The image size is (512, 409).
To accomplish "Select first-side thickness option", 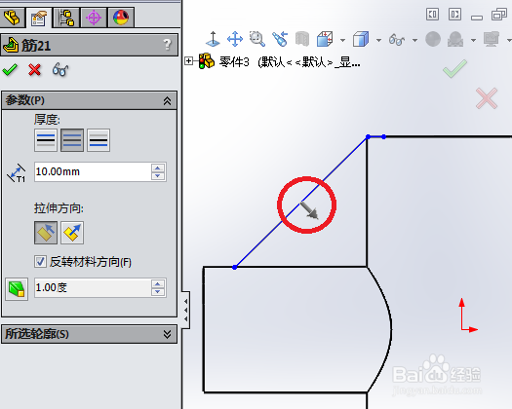I will click(46, 140).
